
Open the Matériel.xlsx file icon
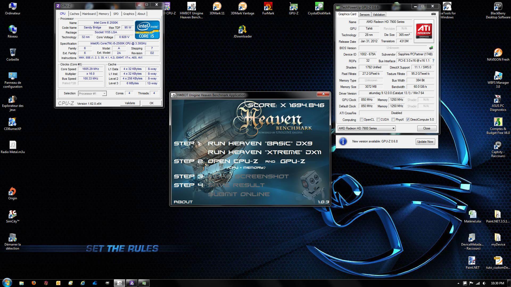(x=472, y=217)
